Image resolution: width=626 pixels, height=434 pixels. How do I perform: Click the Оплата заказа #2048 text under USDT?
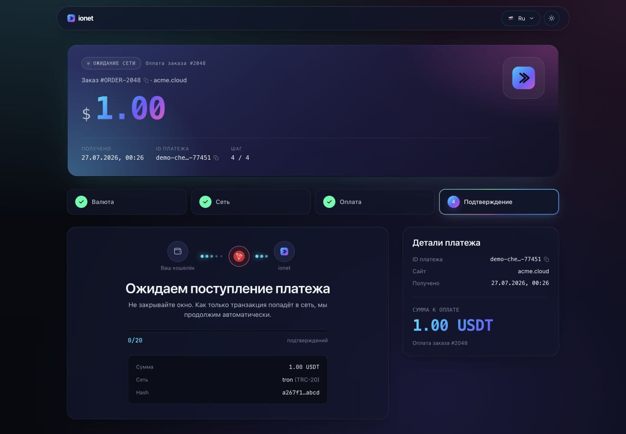point(440,343)
